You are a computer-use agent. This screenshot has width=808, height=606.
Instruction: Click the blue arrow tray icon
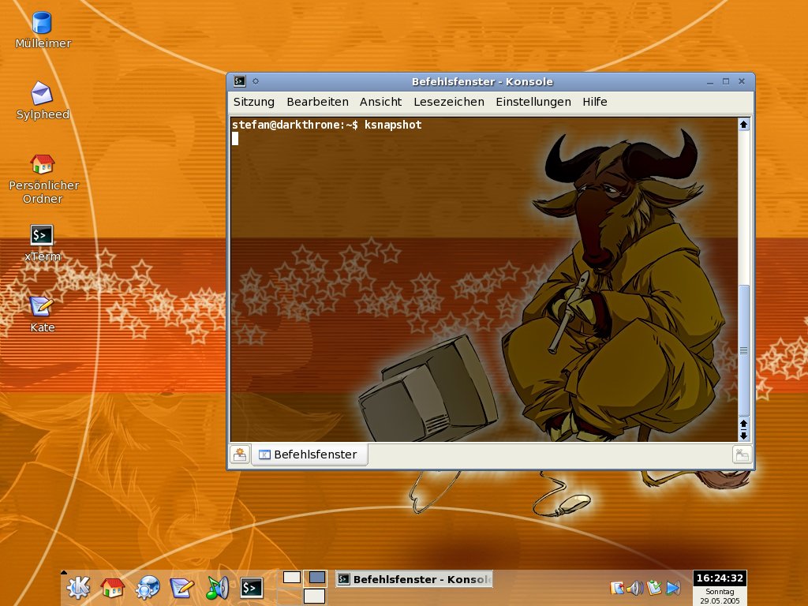pos(673,588)
